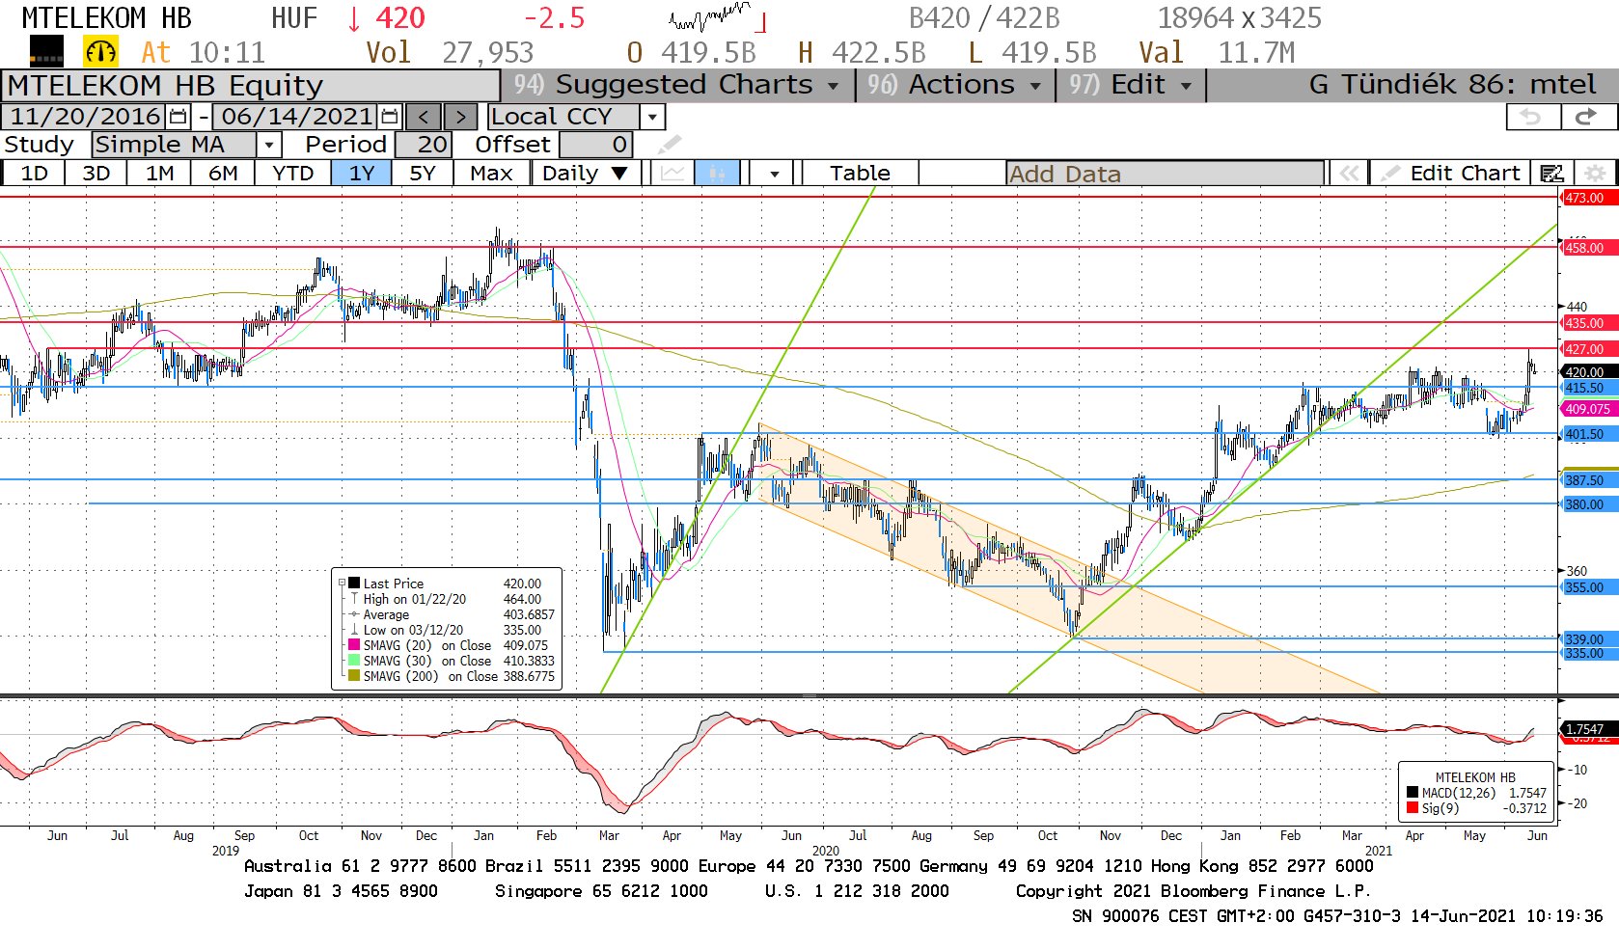Collapse the legend box toggle

(342, 583)
